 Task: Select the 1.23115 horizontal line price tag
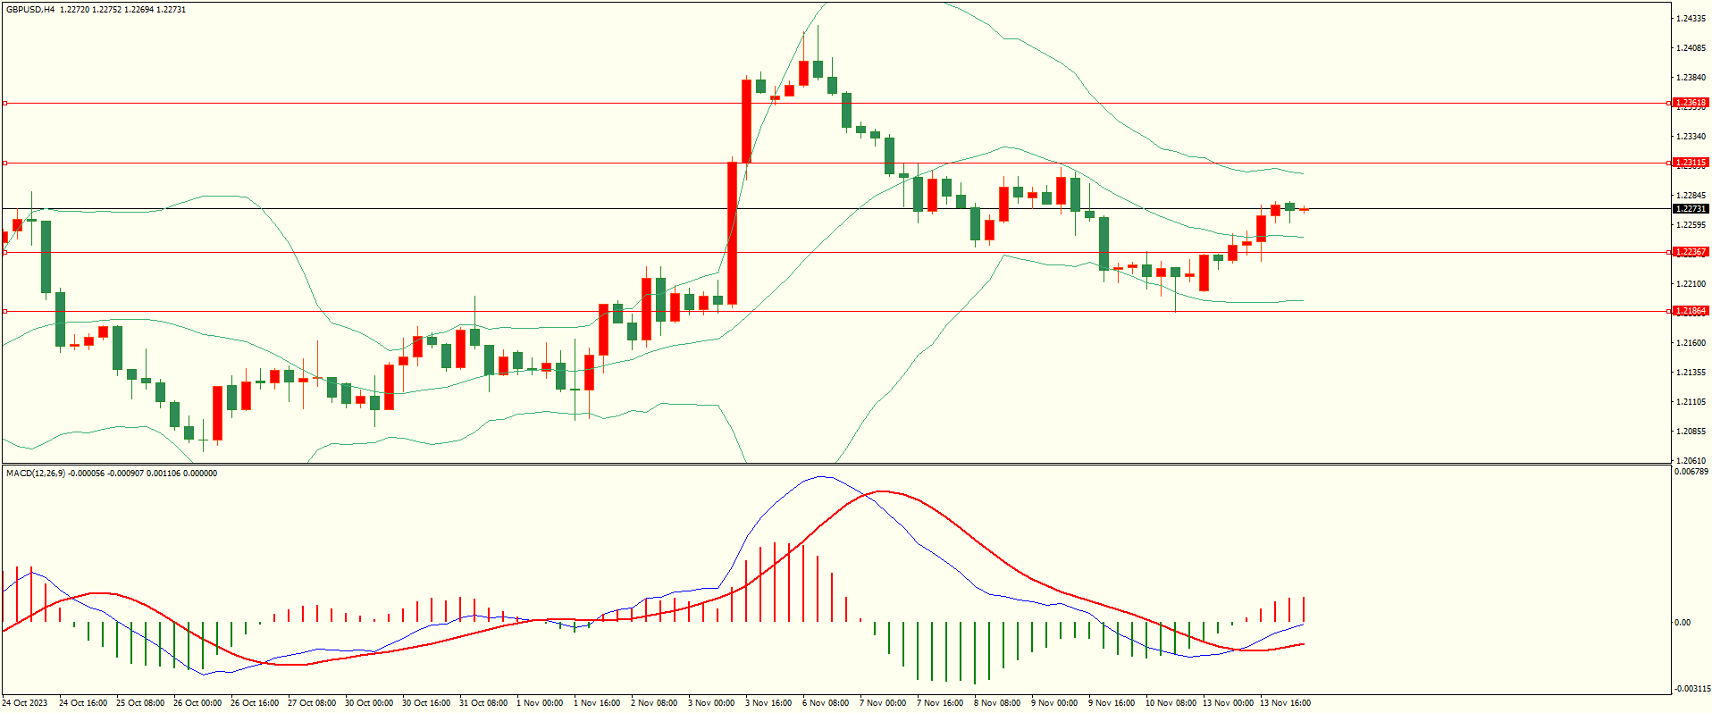pyautogui.click(x=1690, y=164)
